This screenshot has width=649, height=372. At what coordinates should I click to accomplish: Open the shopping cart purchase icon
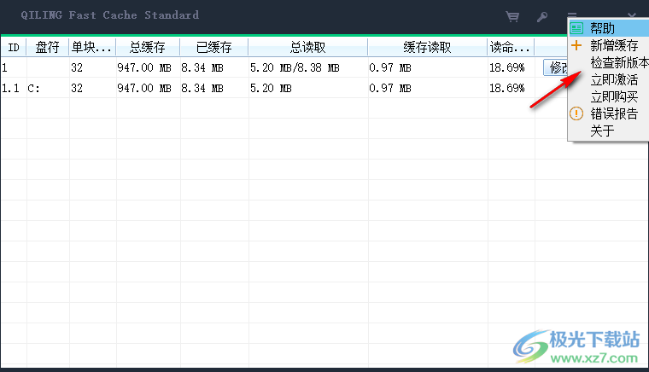[512, 16]
